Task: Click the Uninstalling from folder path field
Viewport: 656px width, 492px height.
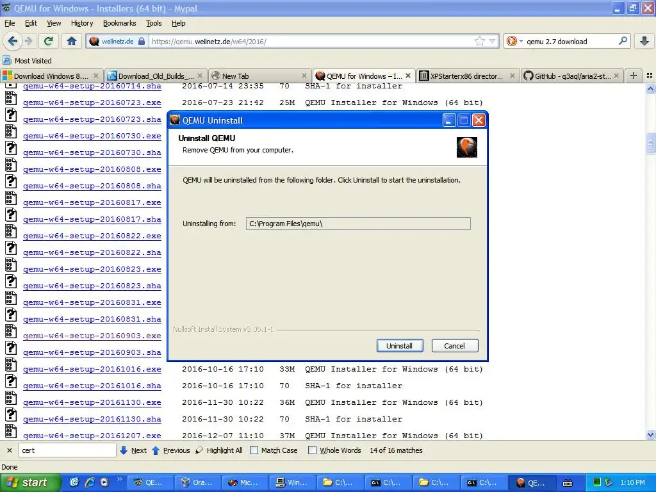Action: (358, 224)
